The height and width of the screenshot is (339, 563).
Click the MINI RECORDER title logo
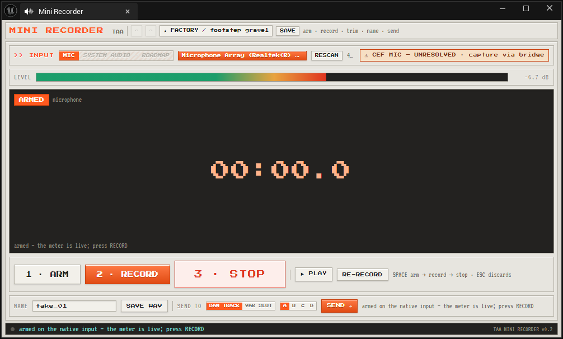point(56,31)
